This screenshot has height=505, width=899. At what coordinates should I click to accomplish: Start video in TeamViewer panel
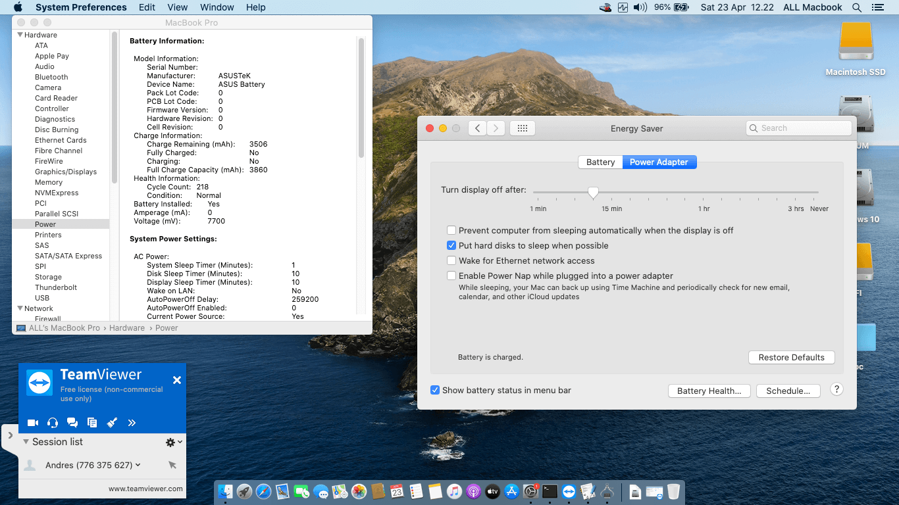pos(32,423)
